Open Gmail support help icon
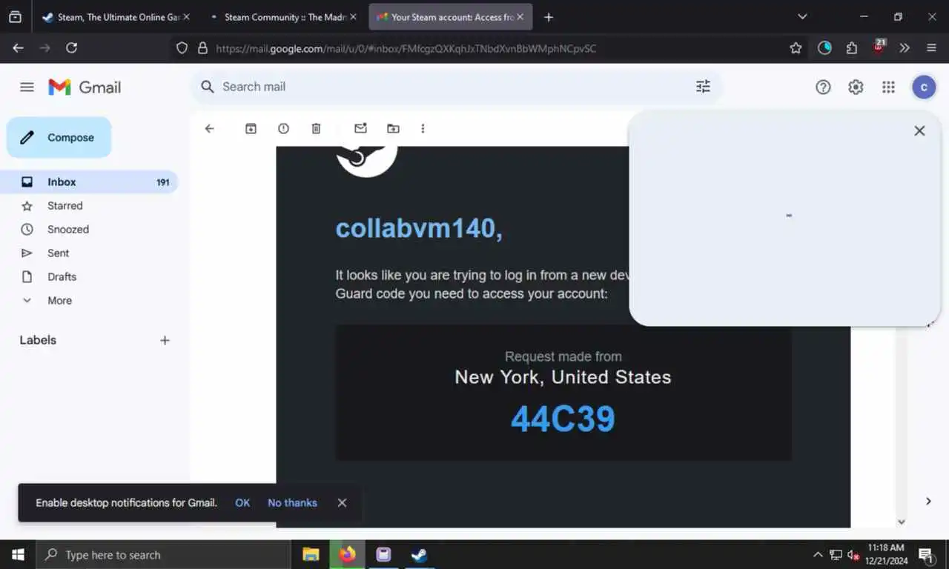The height and width of the screenshot is (569, 949). [823, 87]
